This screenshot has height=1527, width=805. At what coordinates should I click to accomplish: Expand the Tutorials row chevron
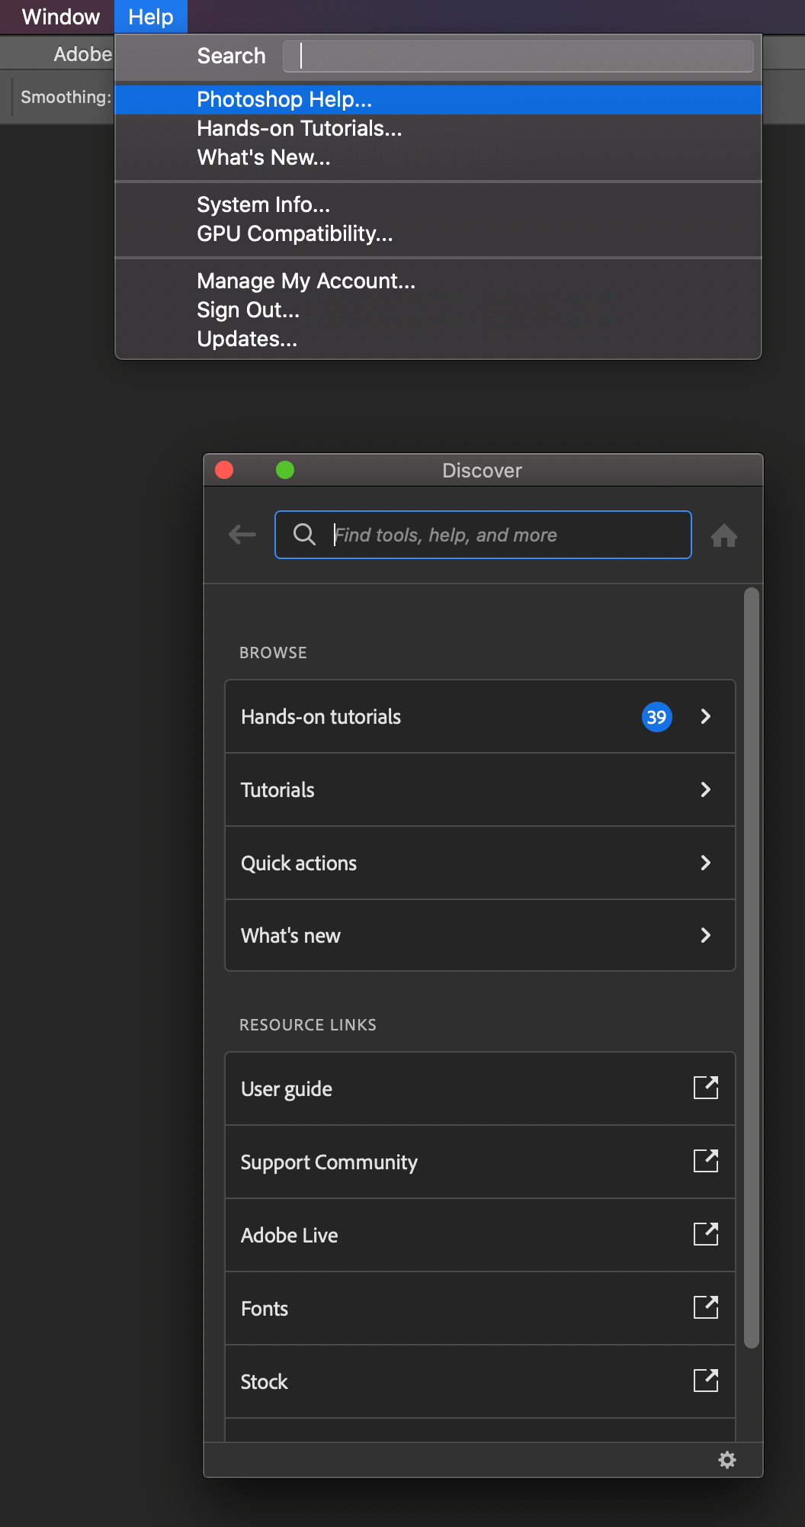click(x=706, y=789)
